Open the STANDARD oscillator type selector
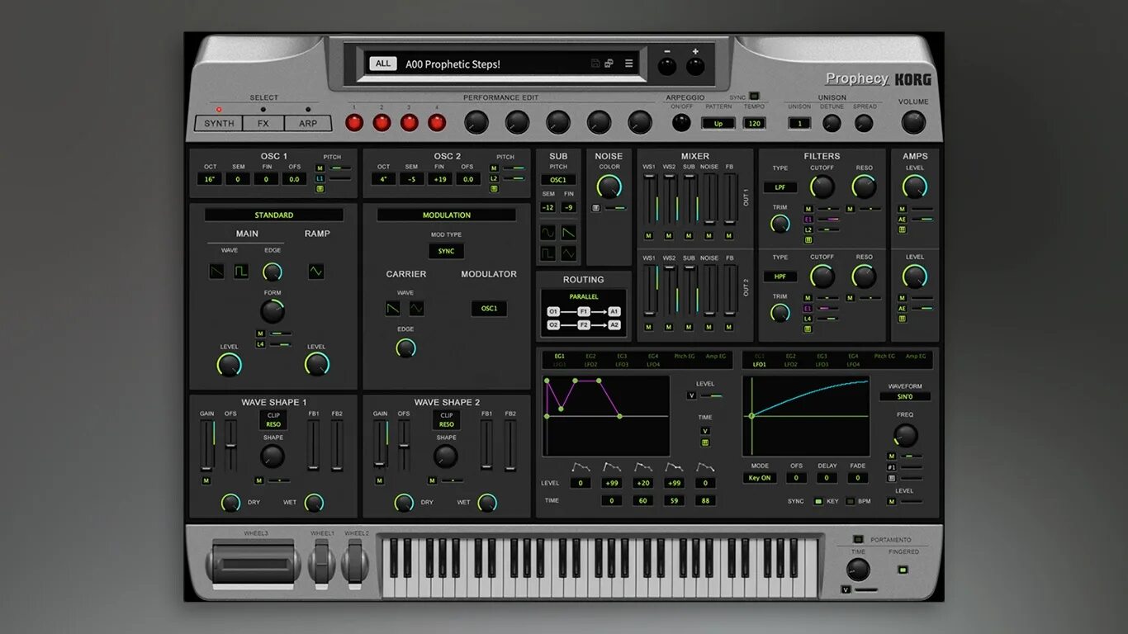This screenshot has height=634, width=1128. pos(273,215)
